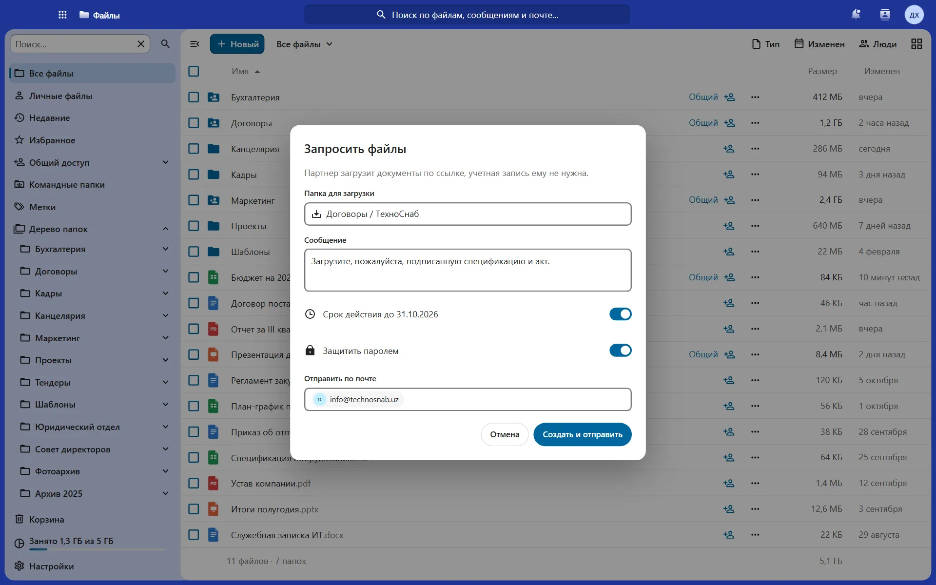Check the select-all checkbox in header
The width and height of the screenshot is (936, 585).
(x=194, y=71)
